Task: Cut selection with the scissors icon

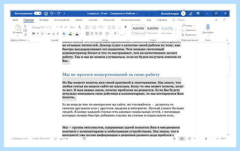Action: click(25, 26)
